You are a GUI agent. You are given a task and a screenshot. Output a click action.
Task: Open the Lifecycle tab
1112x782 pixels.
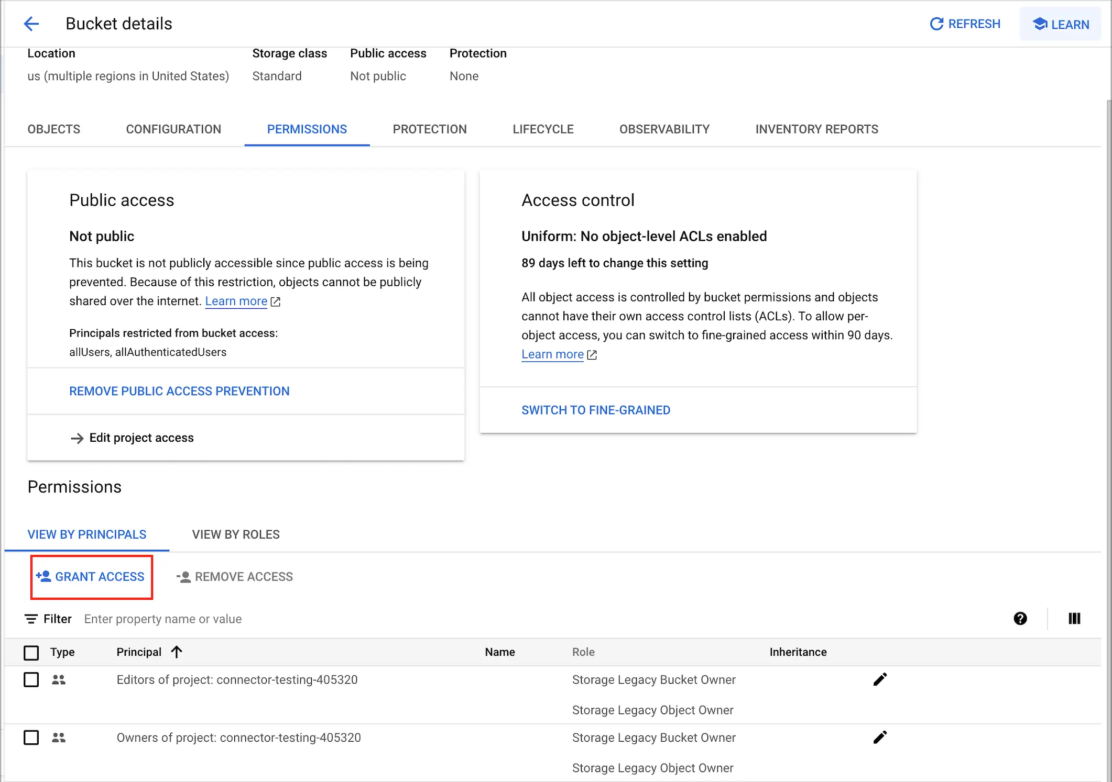[x=543, y=129]
